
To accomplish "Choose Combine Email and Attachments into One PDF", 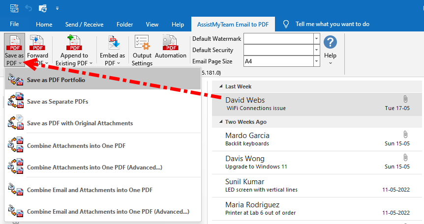I will tap(103, 190).
